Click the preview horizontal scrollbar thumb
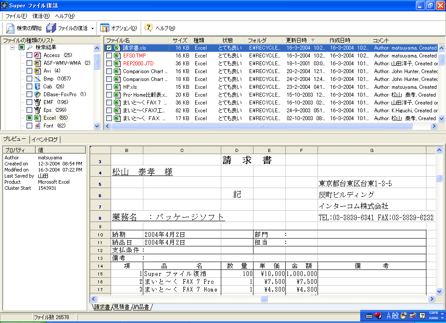The image size is (446, 323). [x=264, y=299]
